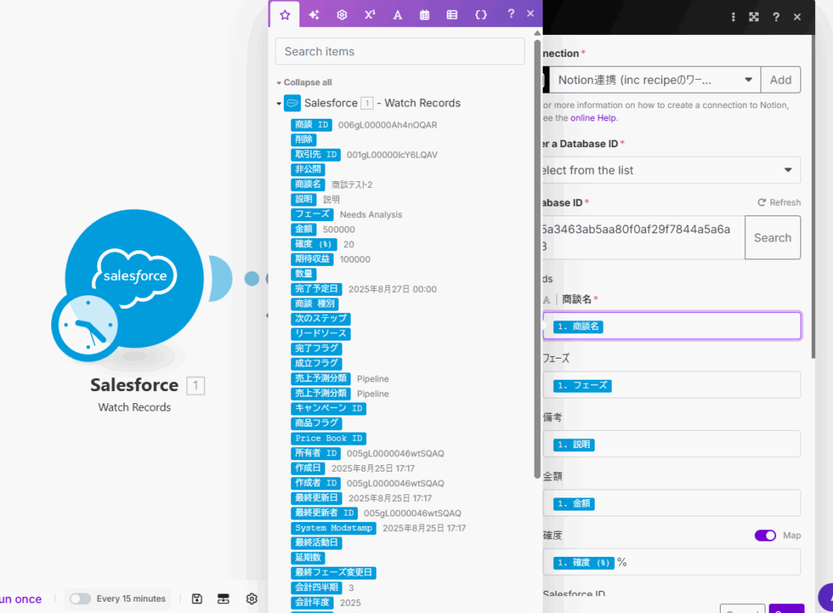
Task: Click the Notion module fullscreen expand icon
Action: point(754,17)
